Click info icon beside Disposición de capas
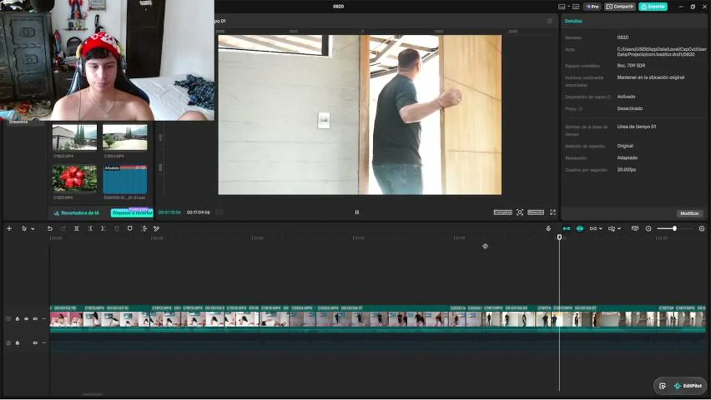 coord(609,97)
